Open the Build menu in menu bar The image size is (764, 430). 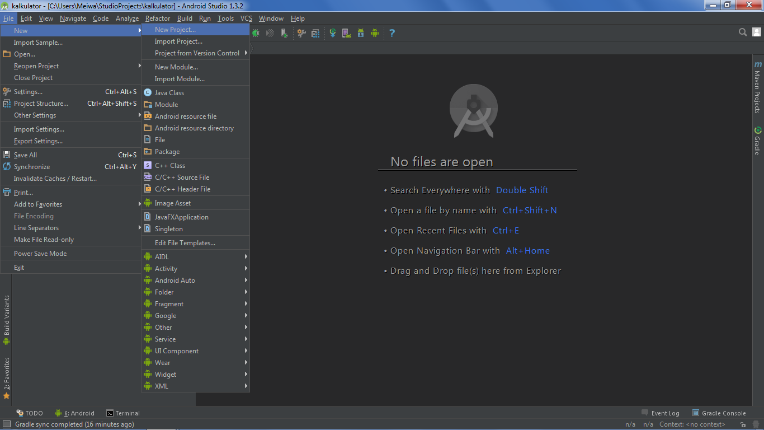[185, 18]
